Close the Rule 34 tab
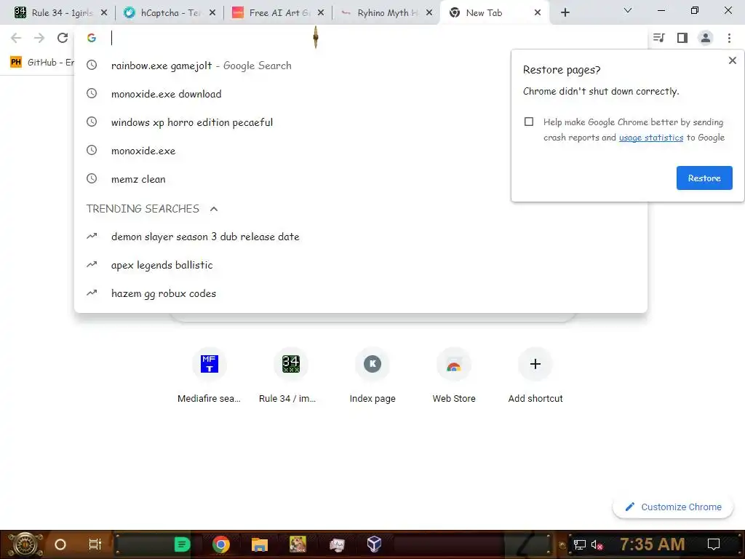 pyautogui.click(x=104, y=13)
